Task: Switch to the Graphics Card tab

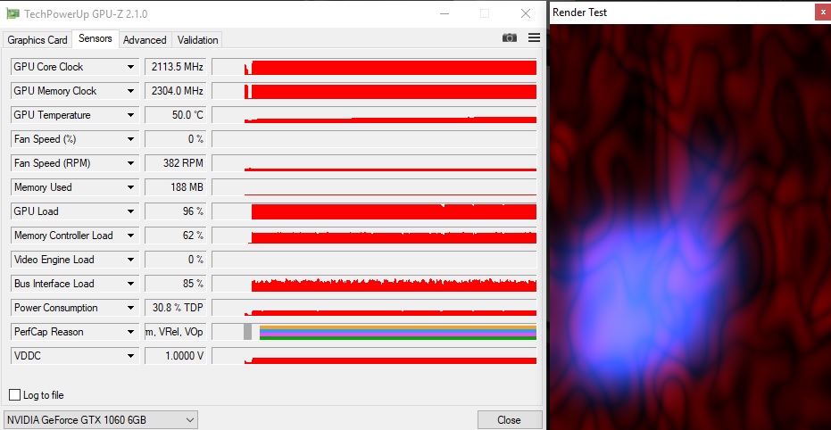Action: click(37, 40)
